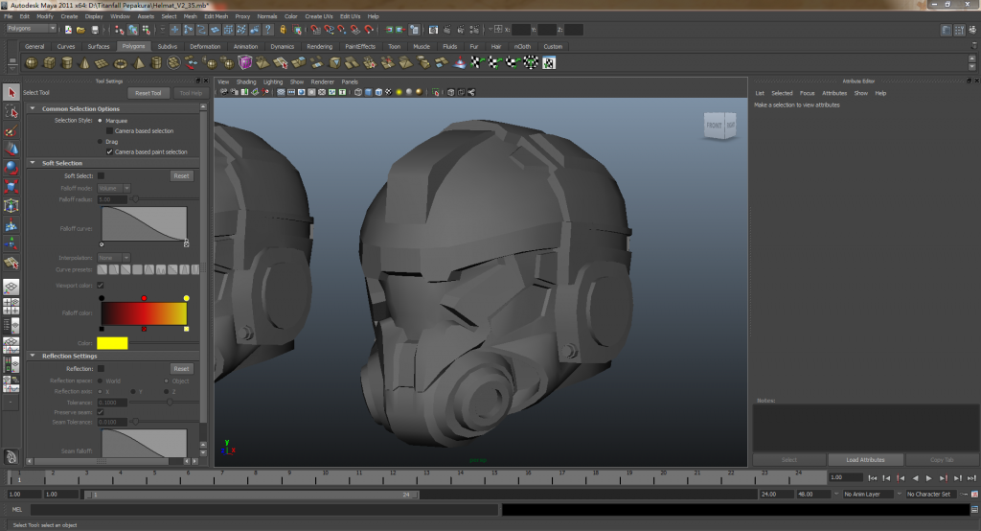The height and width of the screenshot is (531, 981).
Task: Click the purple cube shelf icon
Action: point(246,63)
